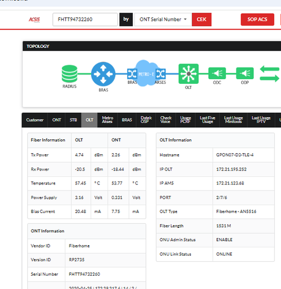This screenshot has width=281, height=289.
Task: Open the Last Usage IPTV tab
Action: pyautogui.click(x=261, y=120)
